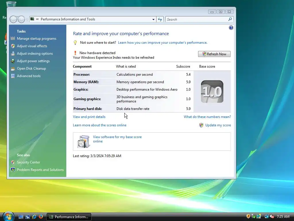Click the 7:25 AM taskbar clock

click(x=283, y=217)
